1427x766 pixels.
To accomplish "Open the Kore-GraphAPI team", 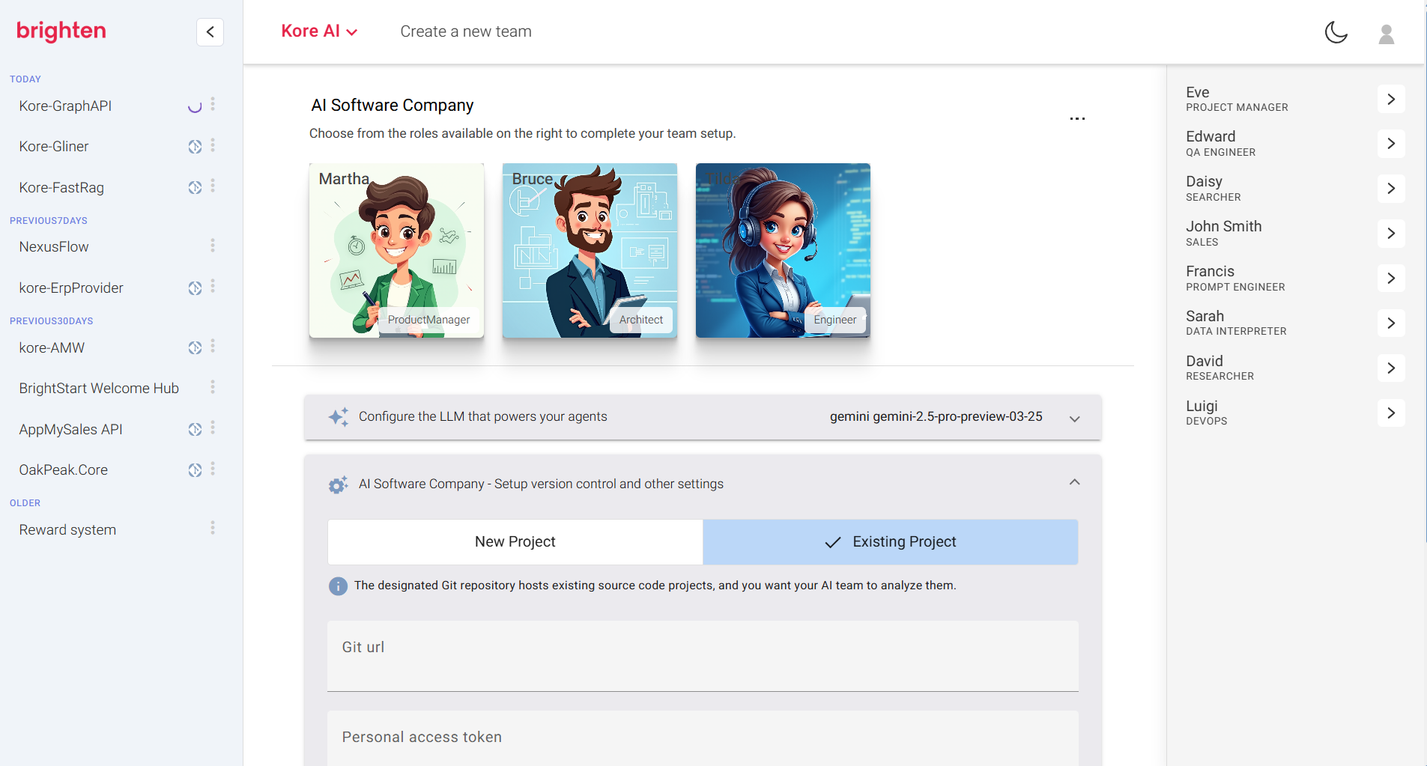I will 65,106.
